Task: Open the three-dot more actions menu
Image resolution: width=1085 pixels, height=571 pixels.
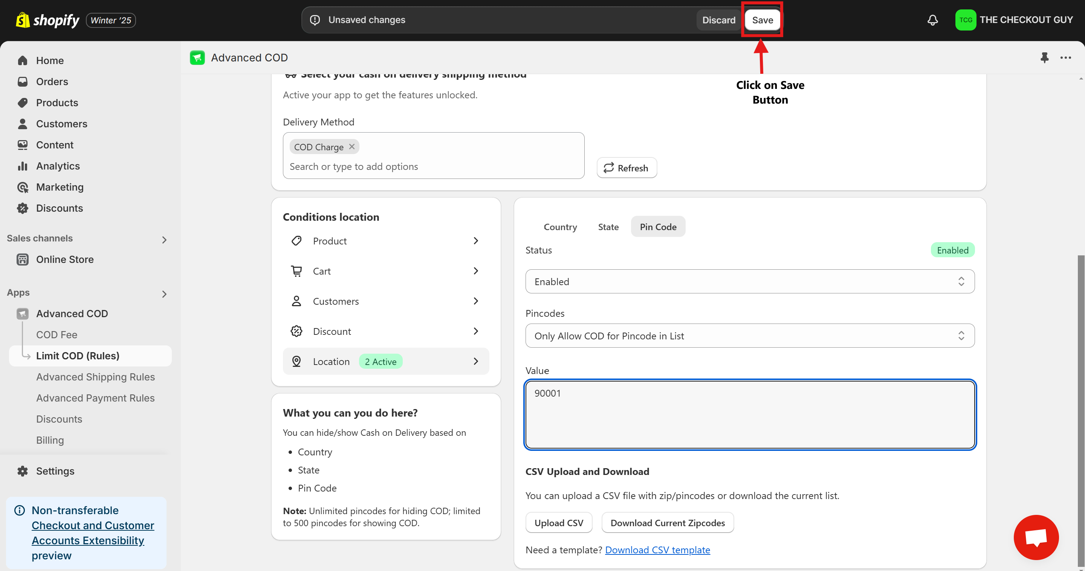Action: point(1066,57)
